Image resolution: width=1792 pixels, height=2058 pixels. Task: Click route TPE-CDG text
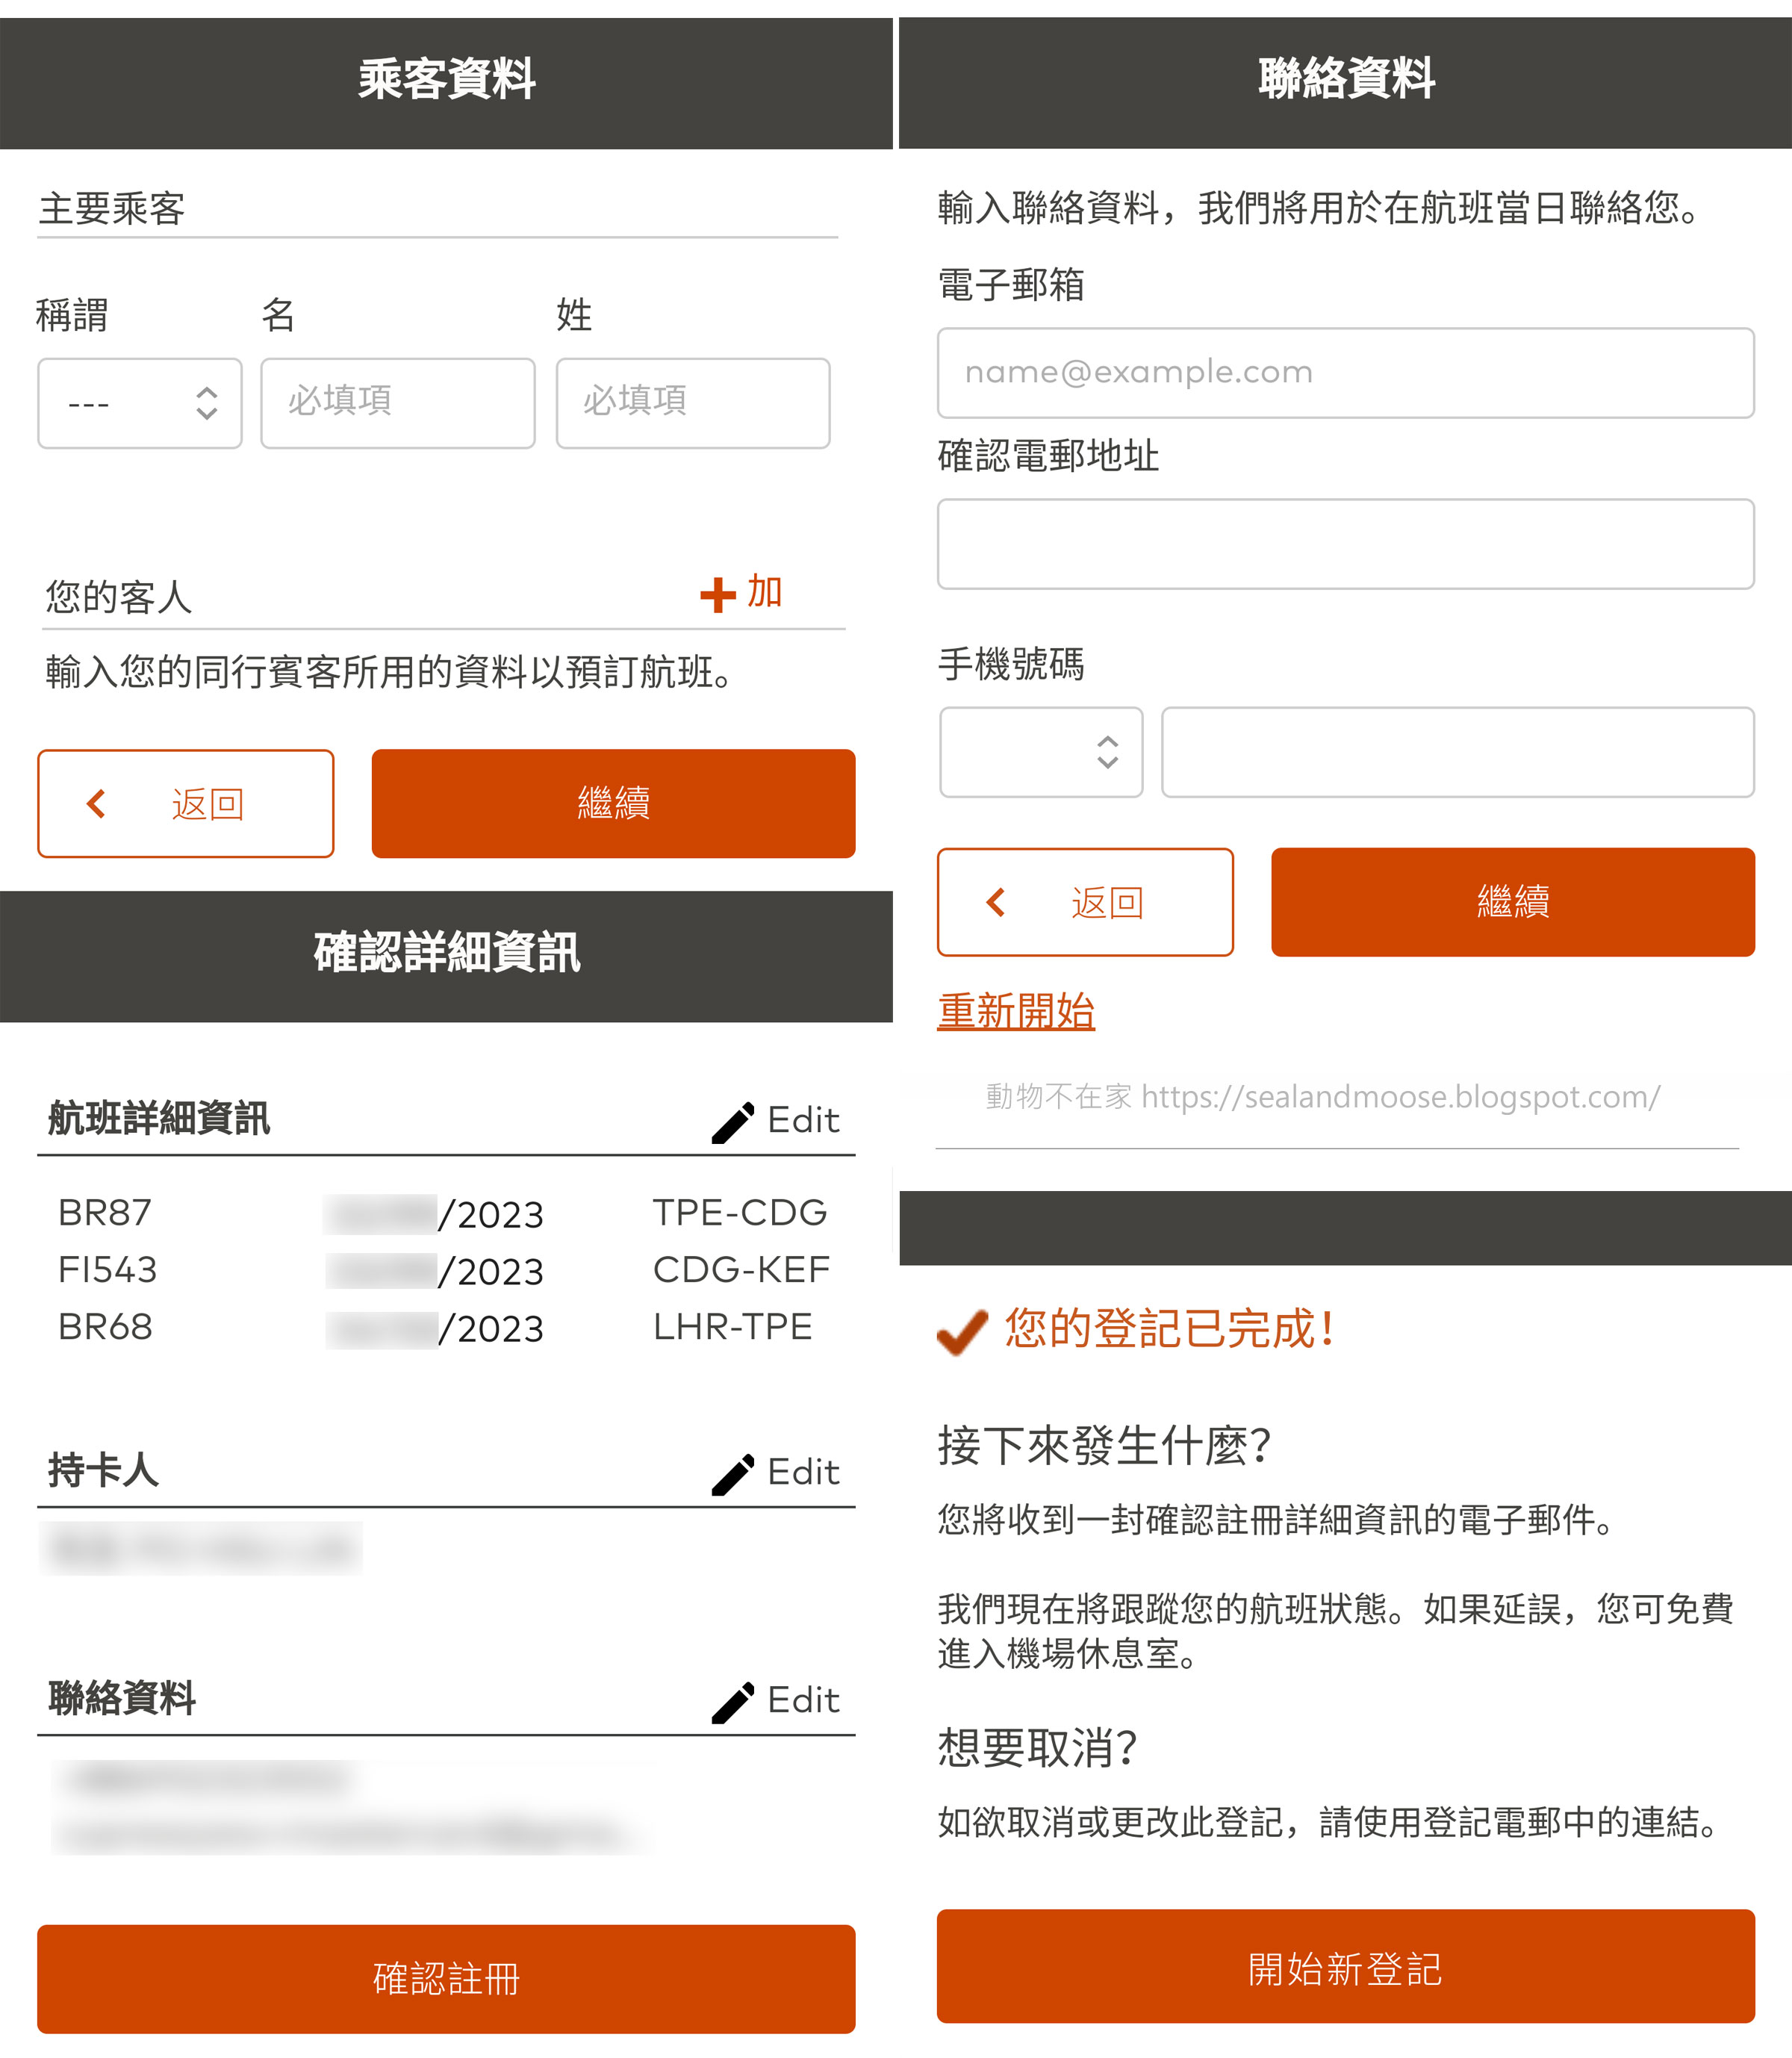[x=740, y=1213]
